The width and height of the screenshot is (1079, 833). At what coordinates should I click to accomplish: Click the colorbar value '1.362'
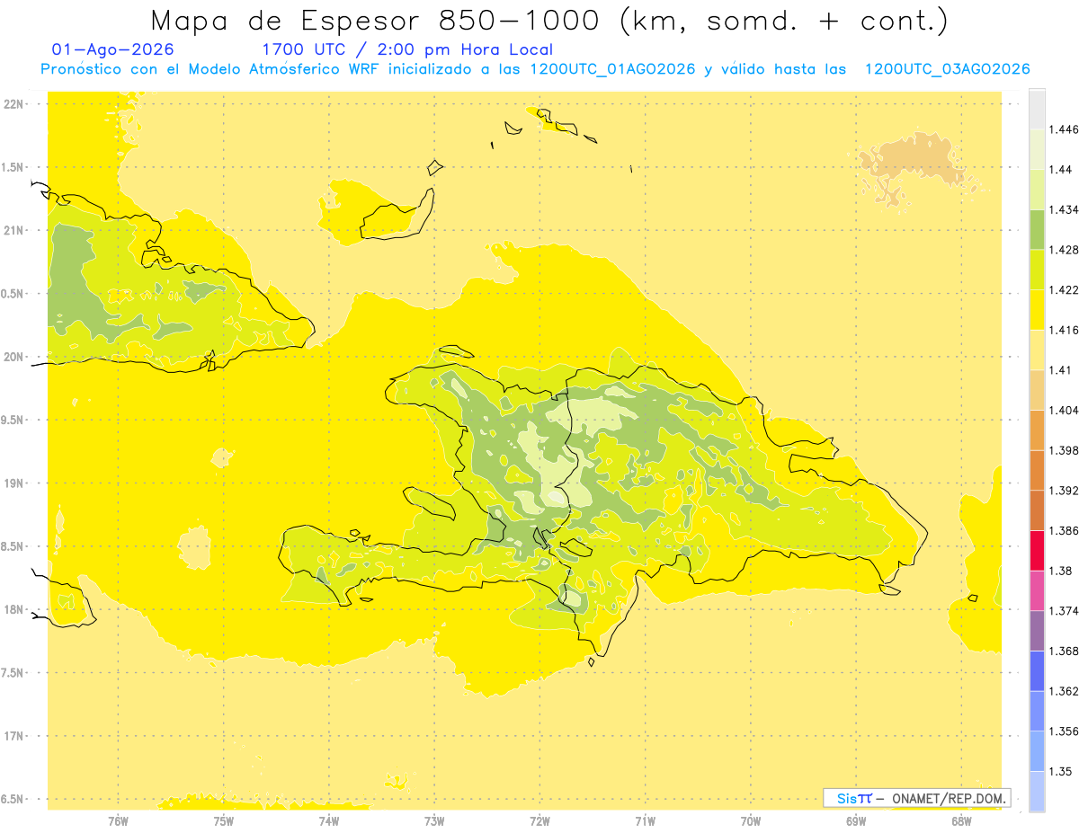tap(1064, 691)
